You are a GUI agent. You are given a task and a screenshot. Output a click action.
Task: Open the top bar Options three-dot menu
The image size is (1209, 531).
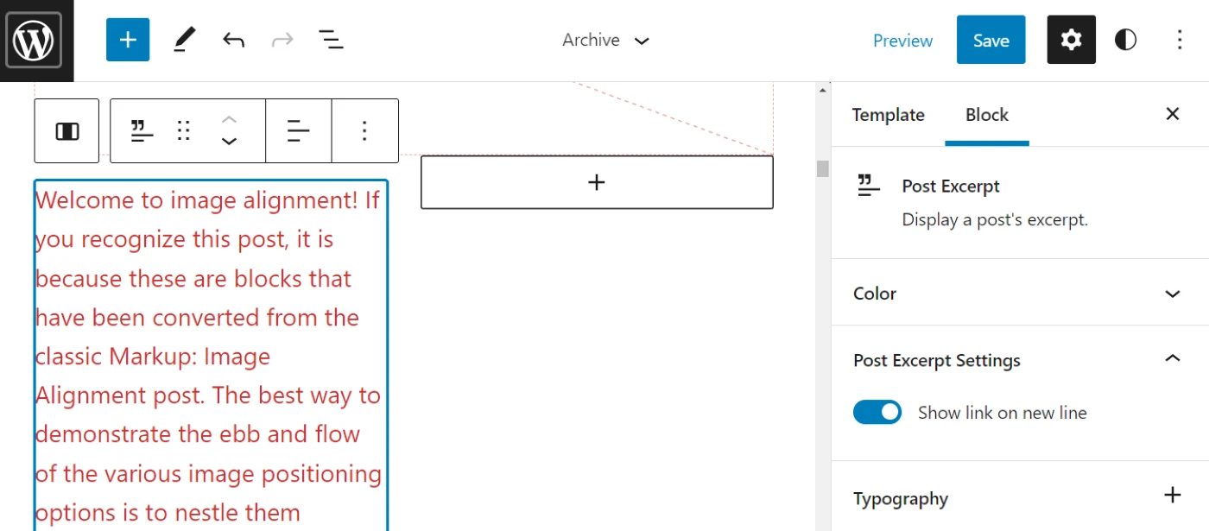[x=1180, y=40]
